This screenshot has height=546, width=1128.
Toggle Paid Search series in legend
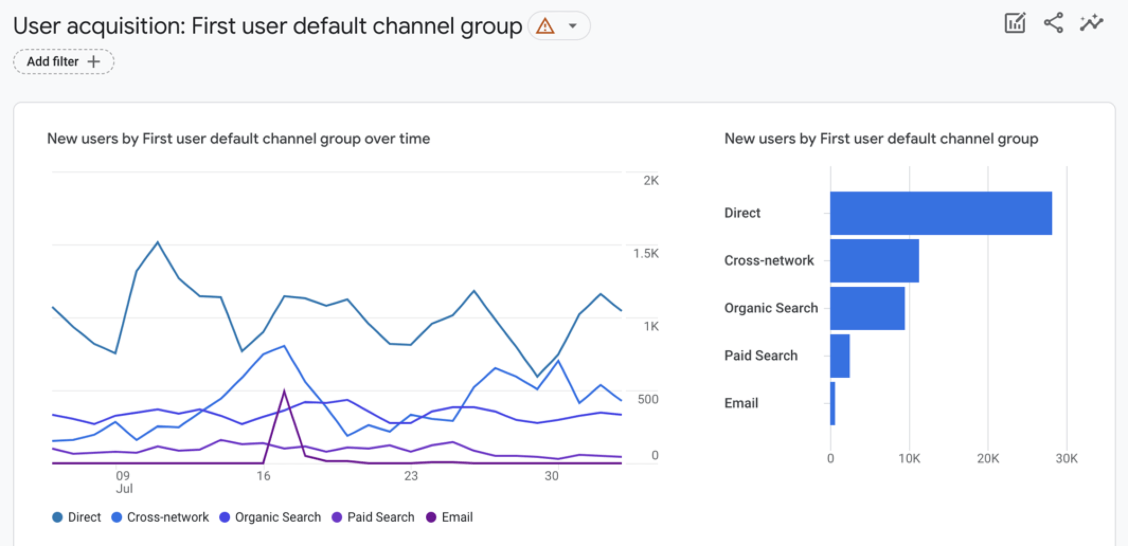tap(373, 517)
